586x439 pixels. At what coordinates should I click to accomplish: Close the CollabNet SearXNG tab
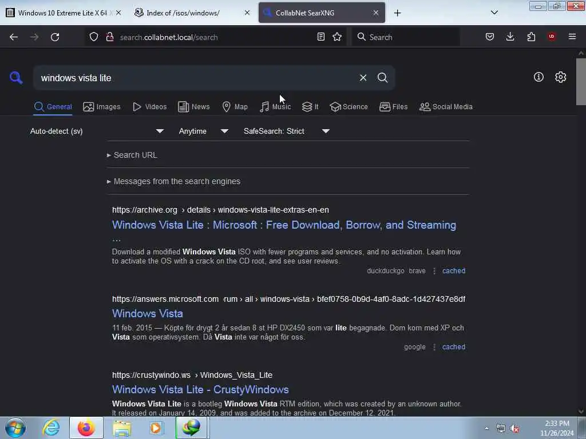tap(376, 13)
